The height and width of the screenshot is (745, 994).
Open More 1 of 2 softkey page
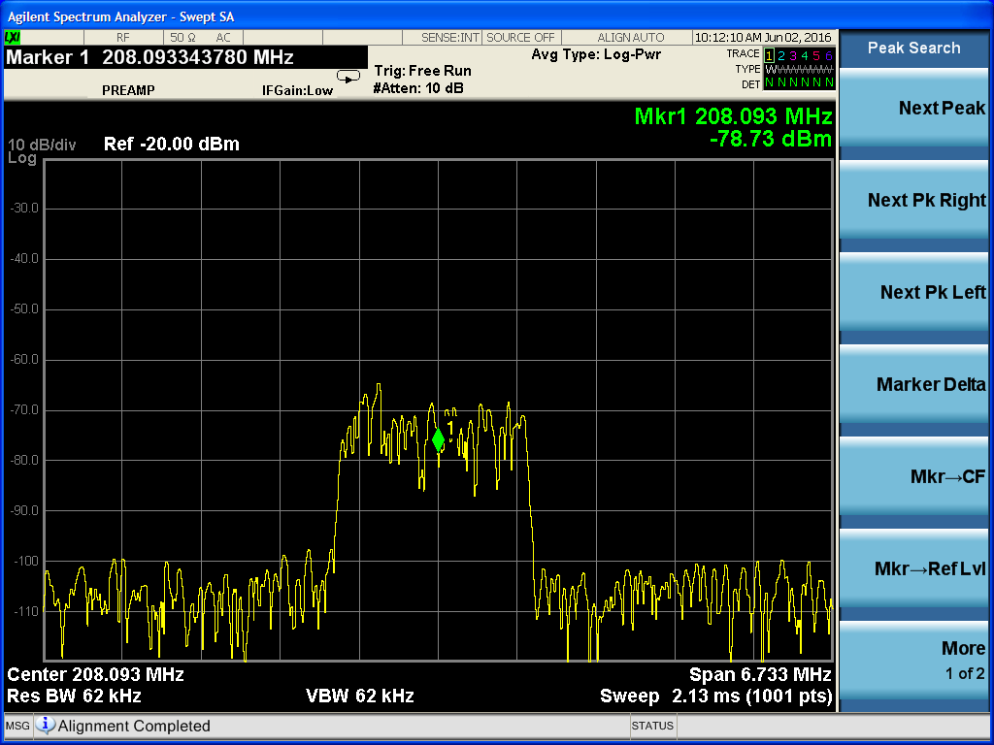[x=913, y=660]
